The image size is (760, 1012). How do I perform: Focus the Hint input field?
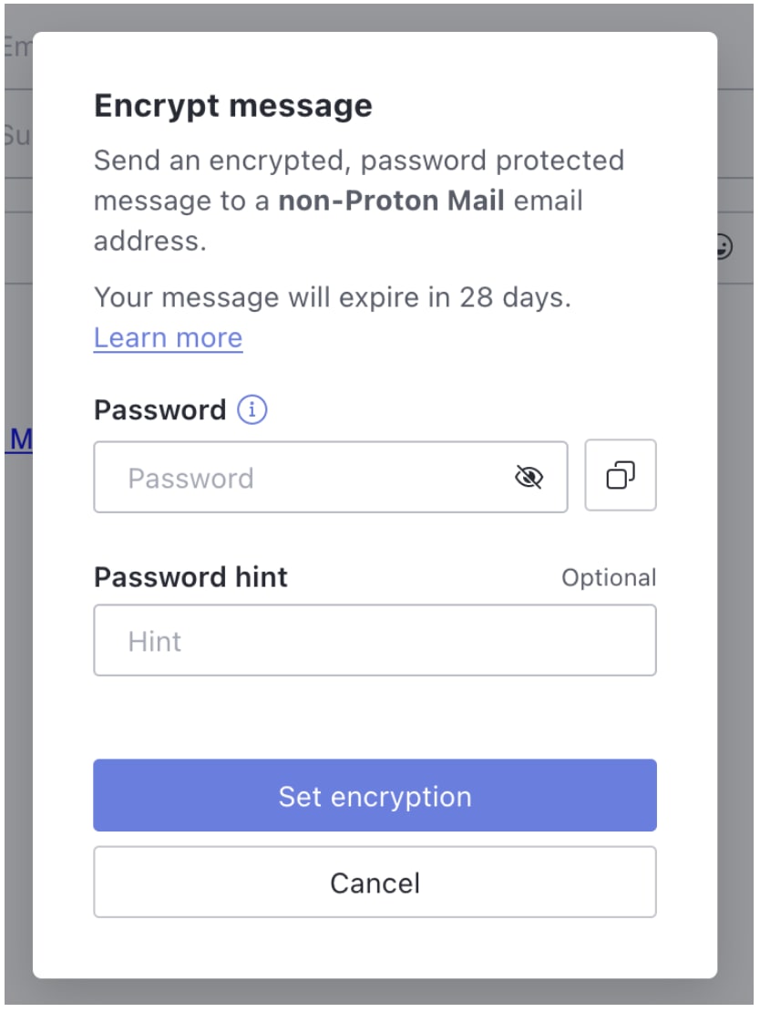point(375,640)
